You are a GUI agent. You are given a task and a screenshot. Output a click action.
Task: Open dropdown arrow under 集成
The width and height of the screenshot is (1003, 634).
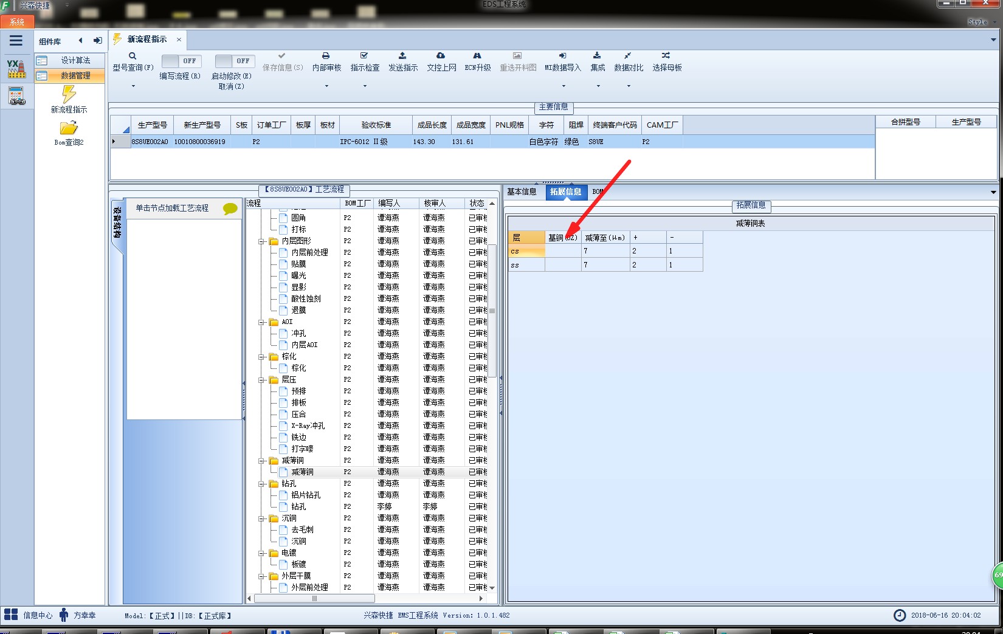[x=597, y=86]
